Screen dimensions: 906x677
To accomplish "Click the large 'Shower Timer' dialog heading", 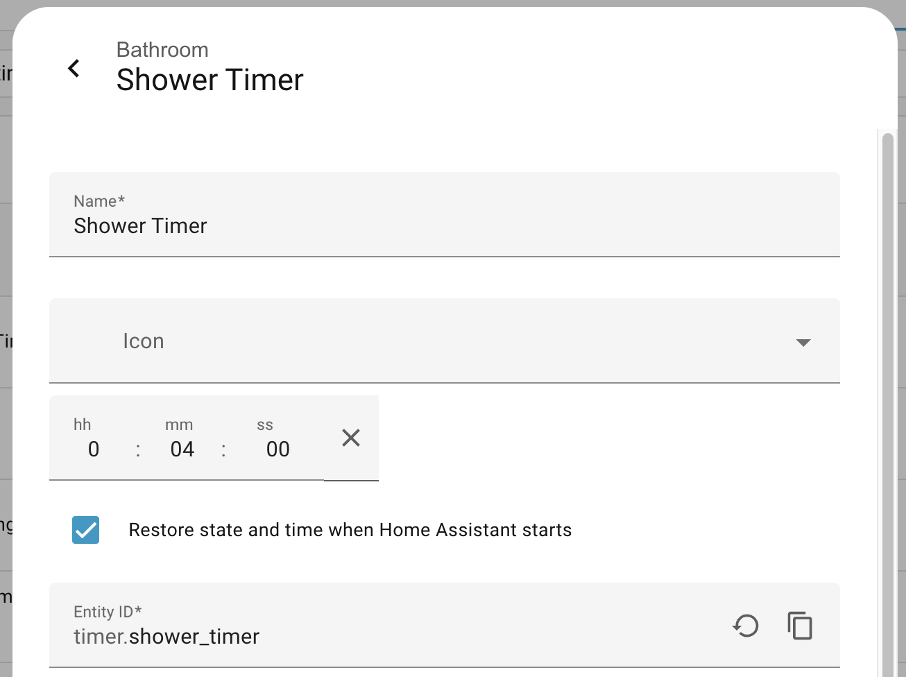I will 210,80.
